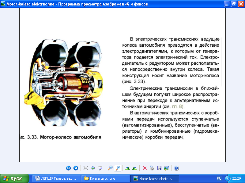Switch to Kolesa ta schunu folder taskbar button
Screen dimensions: 245x183
pos(106,178)
